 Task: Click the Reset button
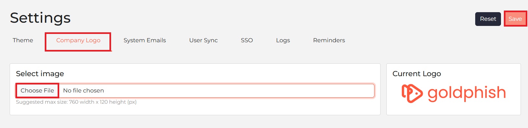click(488, 19)
